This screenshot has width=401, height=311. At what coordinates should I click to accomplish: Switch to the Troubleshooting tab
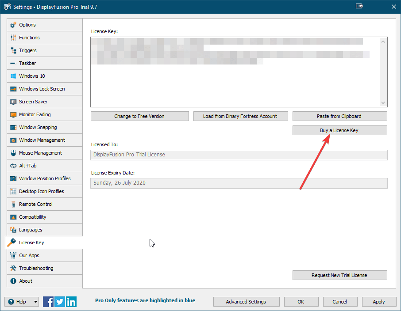[x=45, y=268]
